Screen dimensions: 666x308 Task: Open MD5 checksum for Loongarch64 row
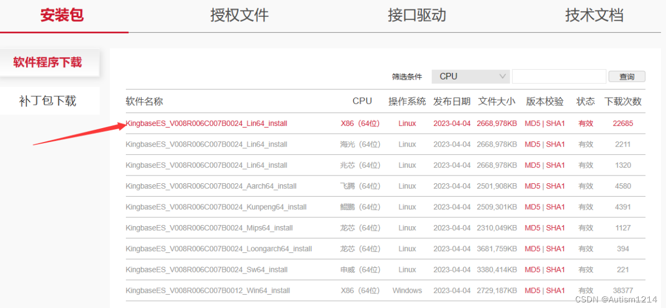pos(532,248)
